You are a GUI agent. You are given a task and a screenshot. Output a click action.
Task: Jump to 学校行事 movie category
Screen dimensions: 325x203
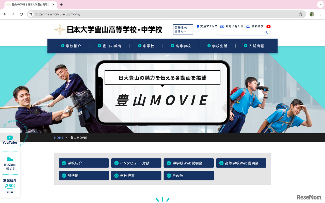click(136, 176)
